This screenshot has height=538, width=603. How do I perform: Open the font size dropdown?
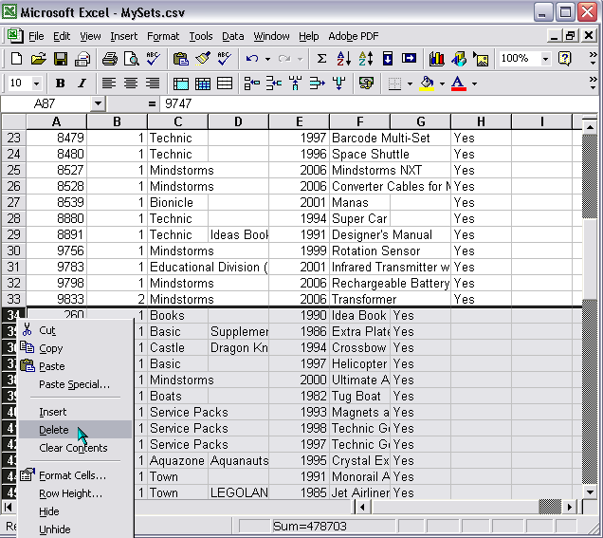pyautogui.click(x=36, y=83)
